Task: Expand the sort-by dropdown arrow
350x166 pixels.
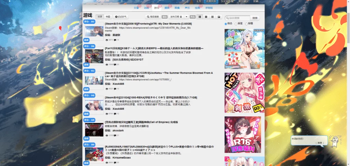Action: [x=186, y=17]
